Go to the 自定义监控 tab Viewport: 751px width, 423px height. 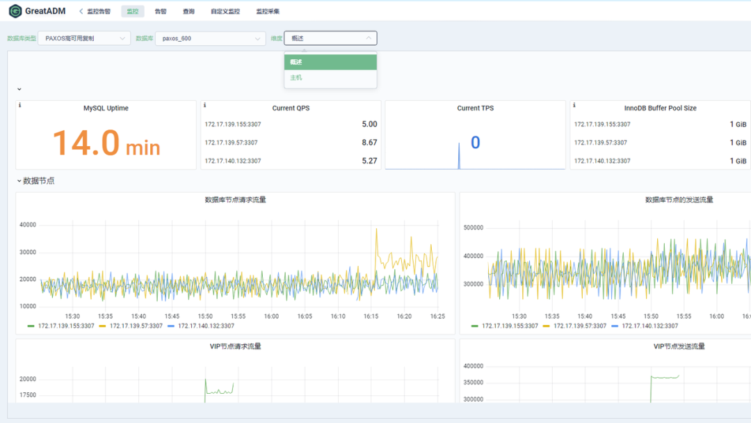click(225, 11)
